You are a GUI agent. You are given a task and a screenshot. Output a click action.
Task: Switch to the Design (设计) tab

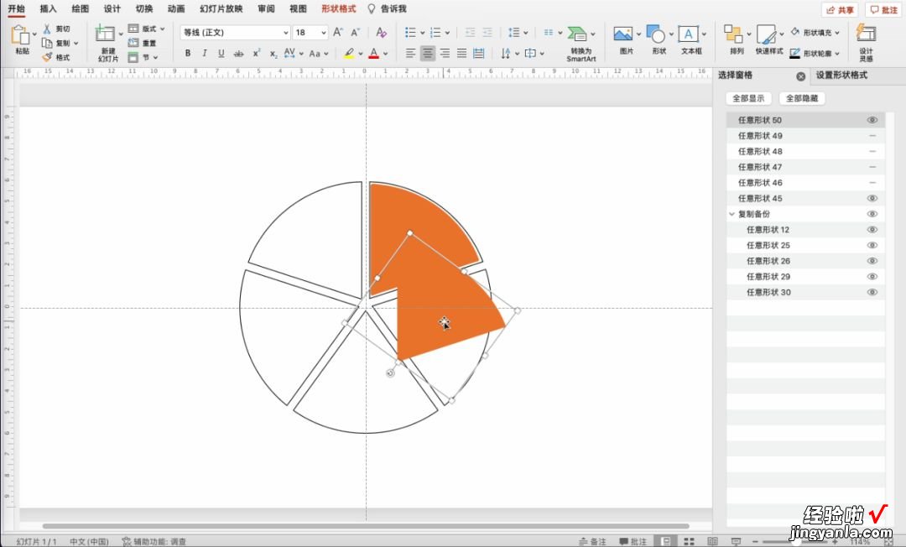pos(112,8)
